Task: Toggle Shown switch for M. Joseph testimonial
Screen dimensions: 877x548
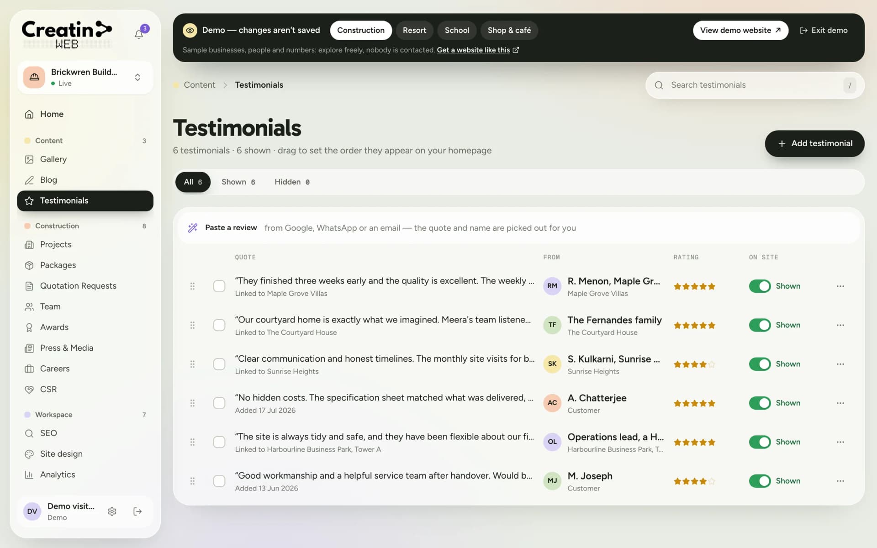Action: coord(760,481)
